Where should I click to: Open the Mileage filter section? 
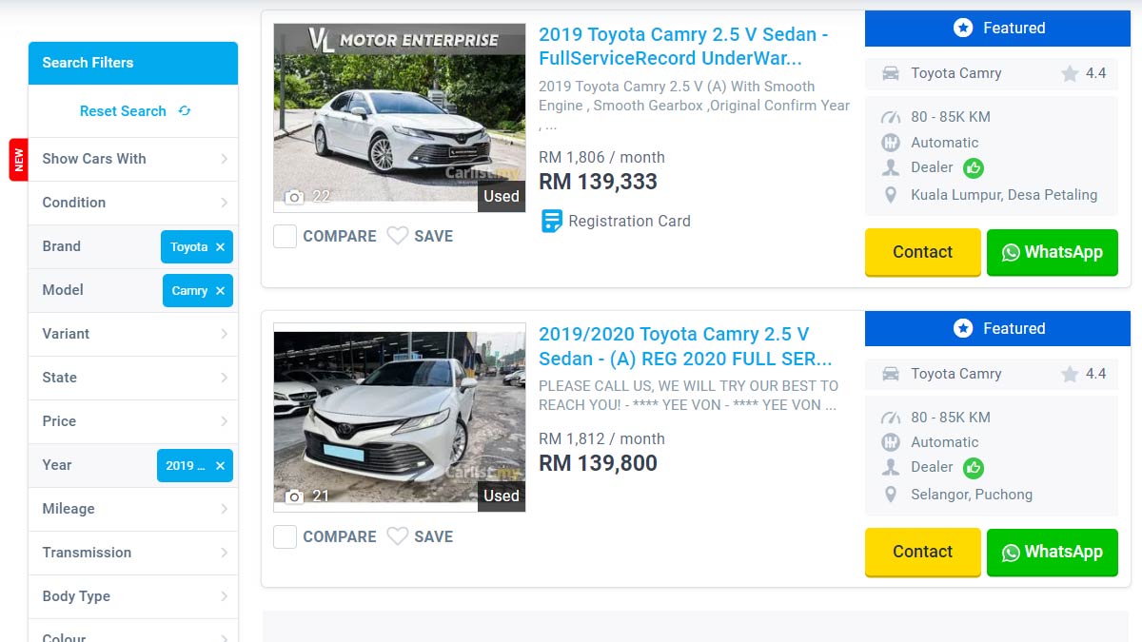(133, 509)
